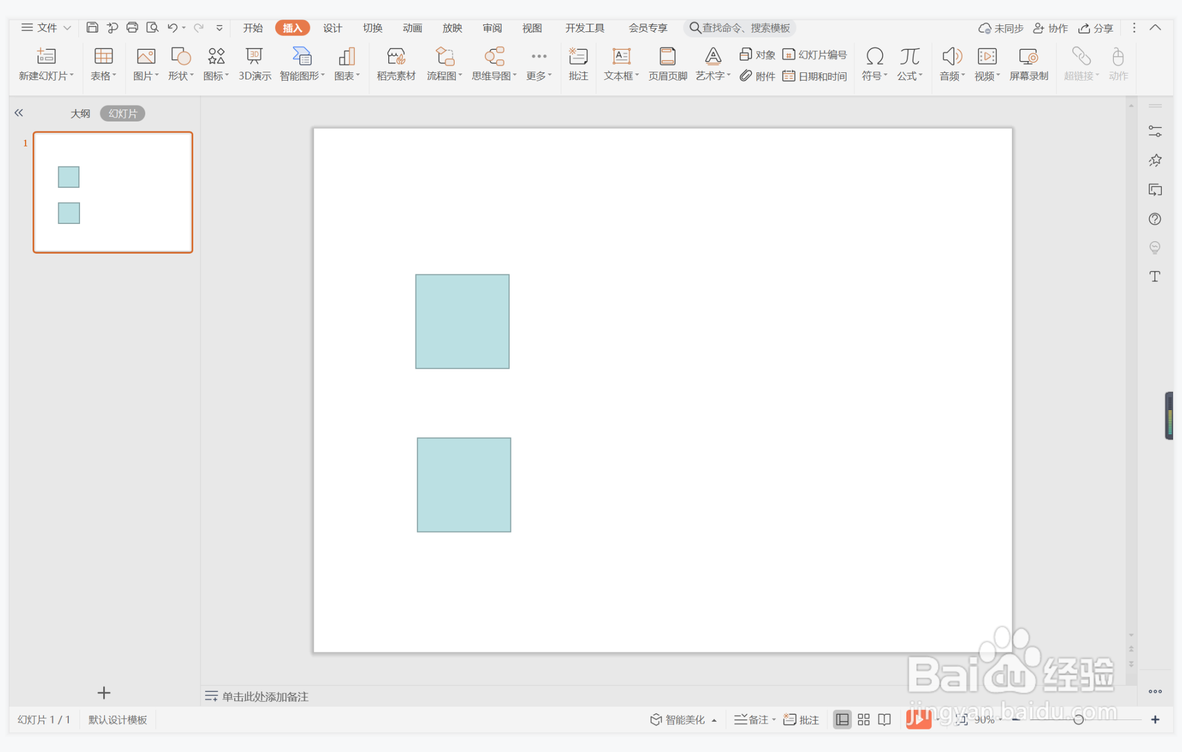Click the 分享 share button
The image size is (1182, 752).
click(1095, 28)
